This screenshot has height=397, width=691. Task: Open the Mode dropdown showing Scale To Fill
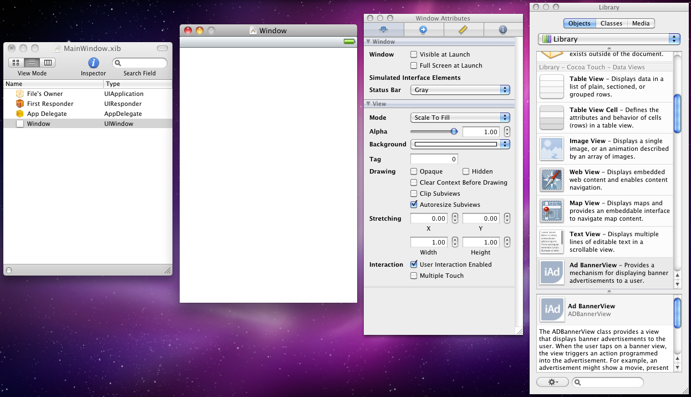(x=460, y=117)
